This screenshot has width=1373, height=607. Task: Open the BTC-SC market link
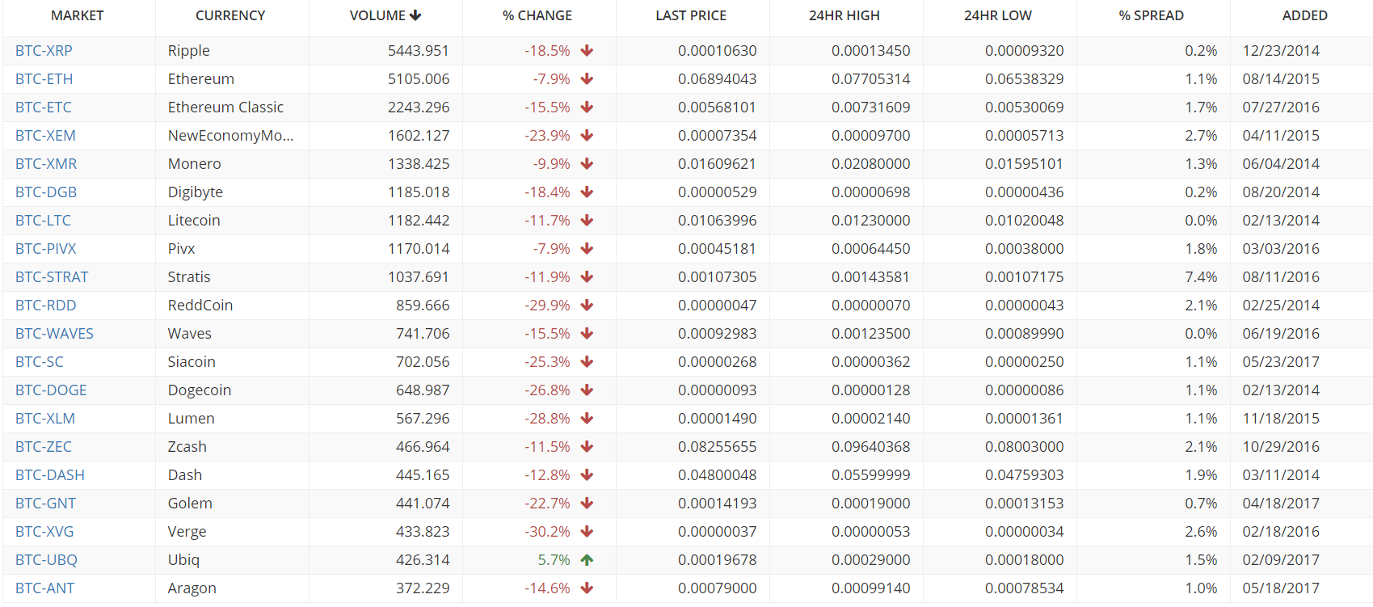[x=40, y=362]
